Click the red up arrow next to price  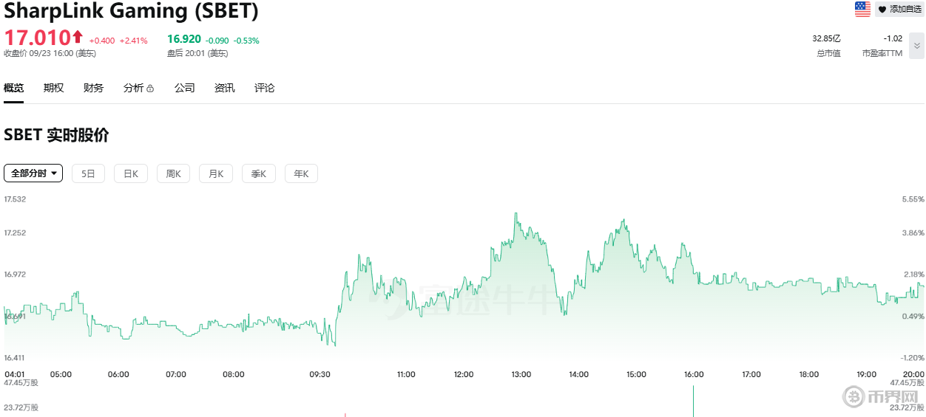(77, 36)
